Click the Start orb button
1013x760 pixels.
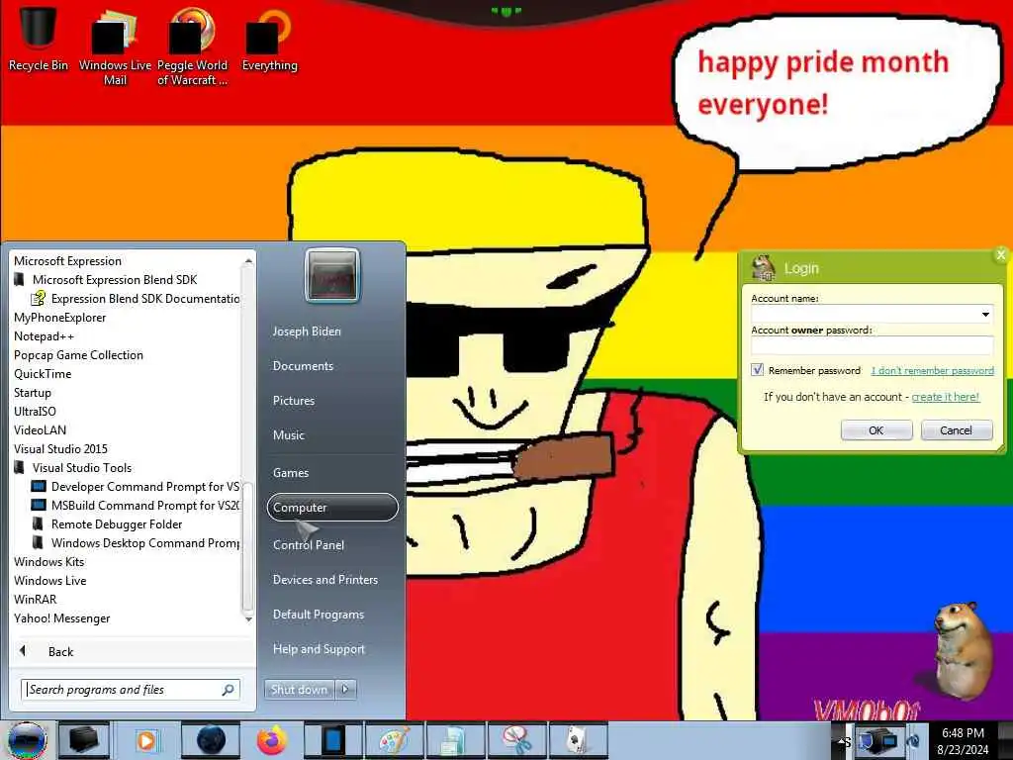point(27,740)
